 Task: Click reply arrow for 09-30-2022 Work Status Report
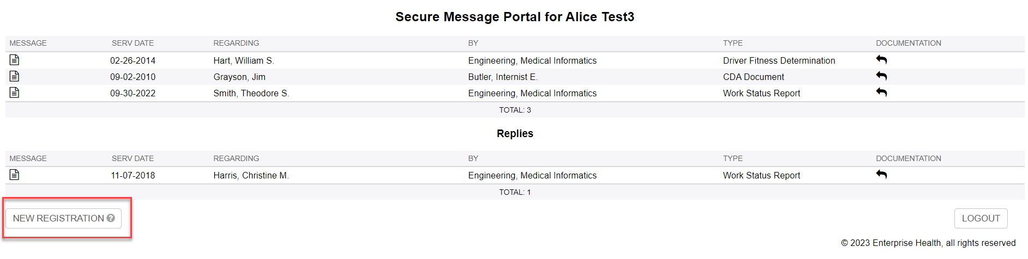[x=881, y=92]
